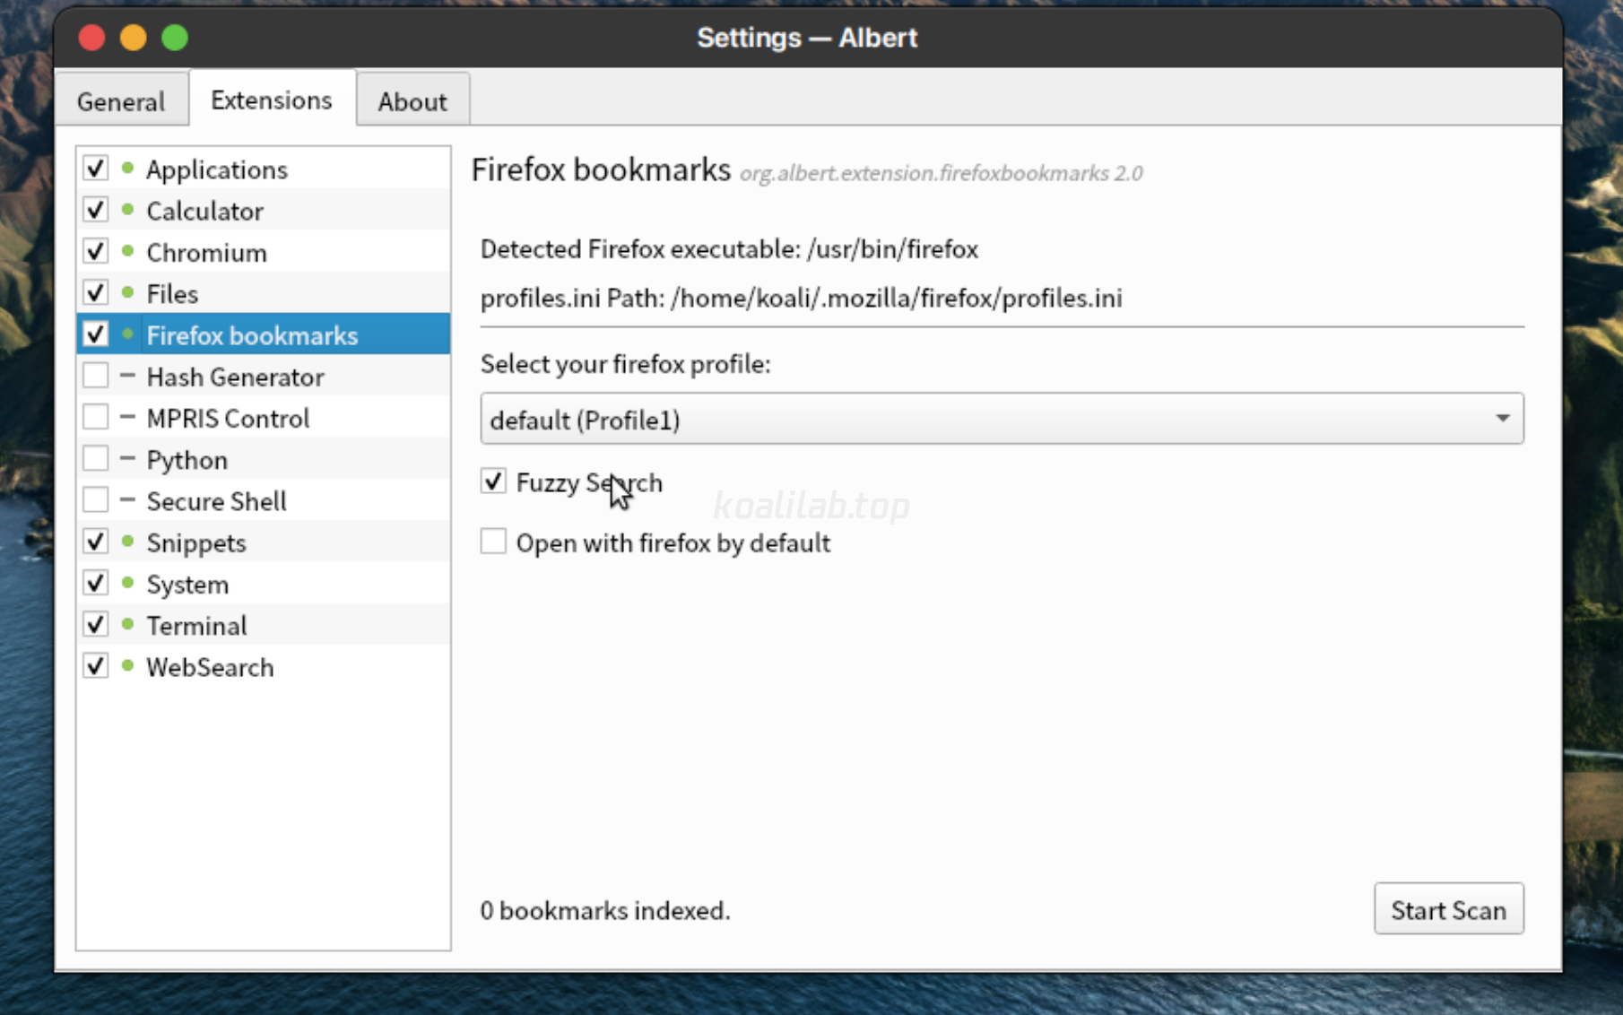This screenshot has height=1015, width=1623.
Task: Select the Files extension entry
Action: 264,293
